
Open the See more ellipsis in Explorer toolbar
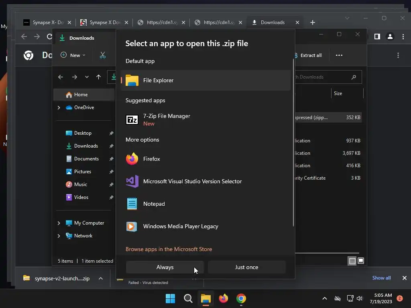pyautogui.click(x=339, y=55)
